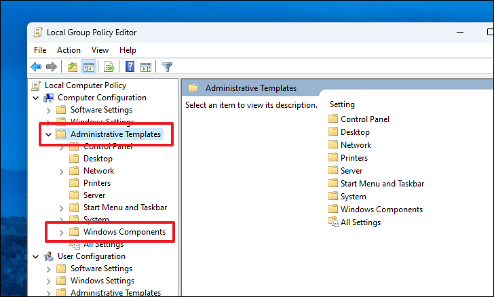The image size is (494, 297).
Task: Select Desktop in the left tree
Action: point(98,159)
